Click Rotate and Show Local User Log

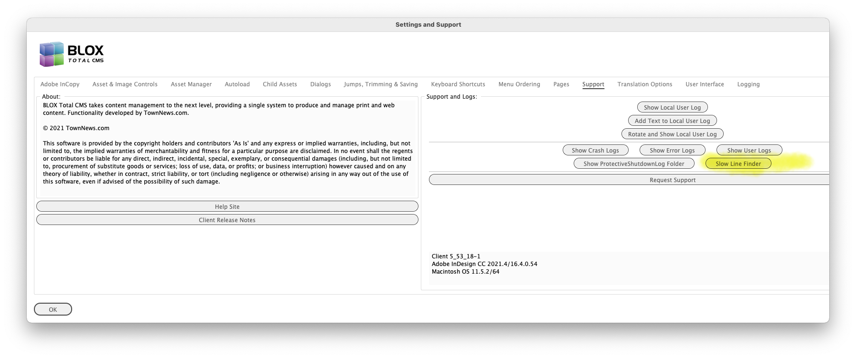(x=672, y=134)
